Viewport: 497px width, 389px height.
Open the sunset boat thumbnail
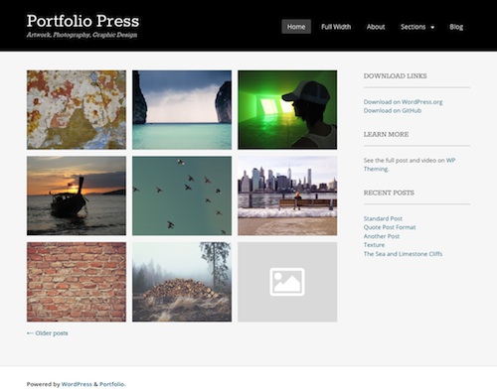[77, 195]
